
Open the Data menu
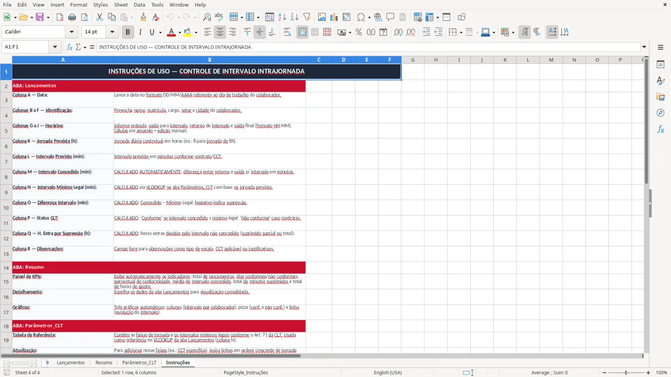click(x=139, y=4)
